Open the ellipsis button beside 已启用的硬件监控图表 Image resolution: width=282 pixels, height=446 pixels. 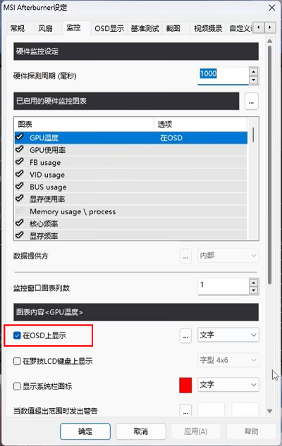click(251, 101)
